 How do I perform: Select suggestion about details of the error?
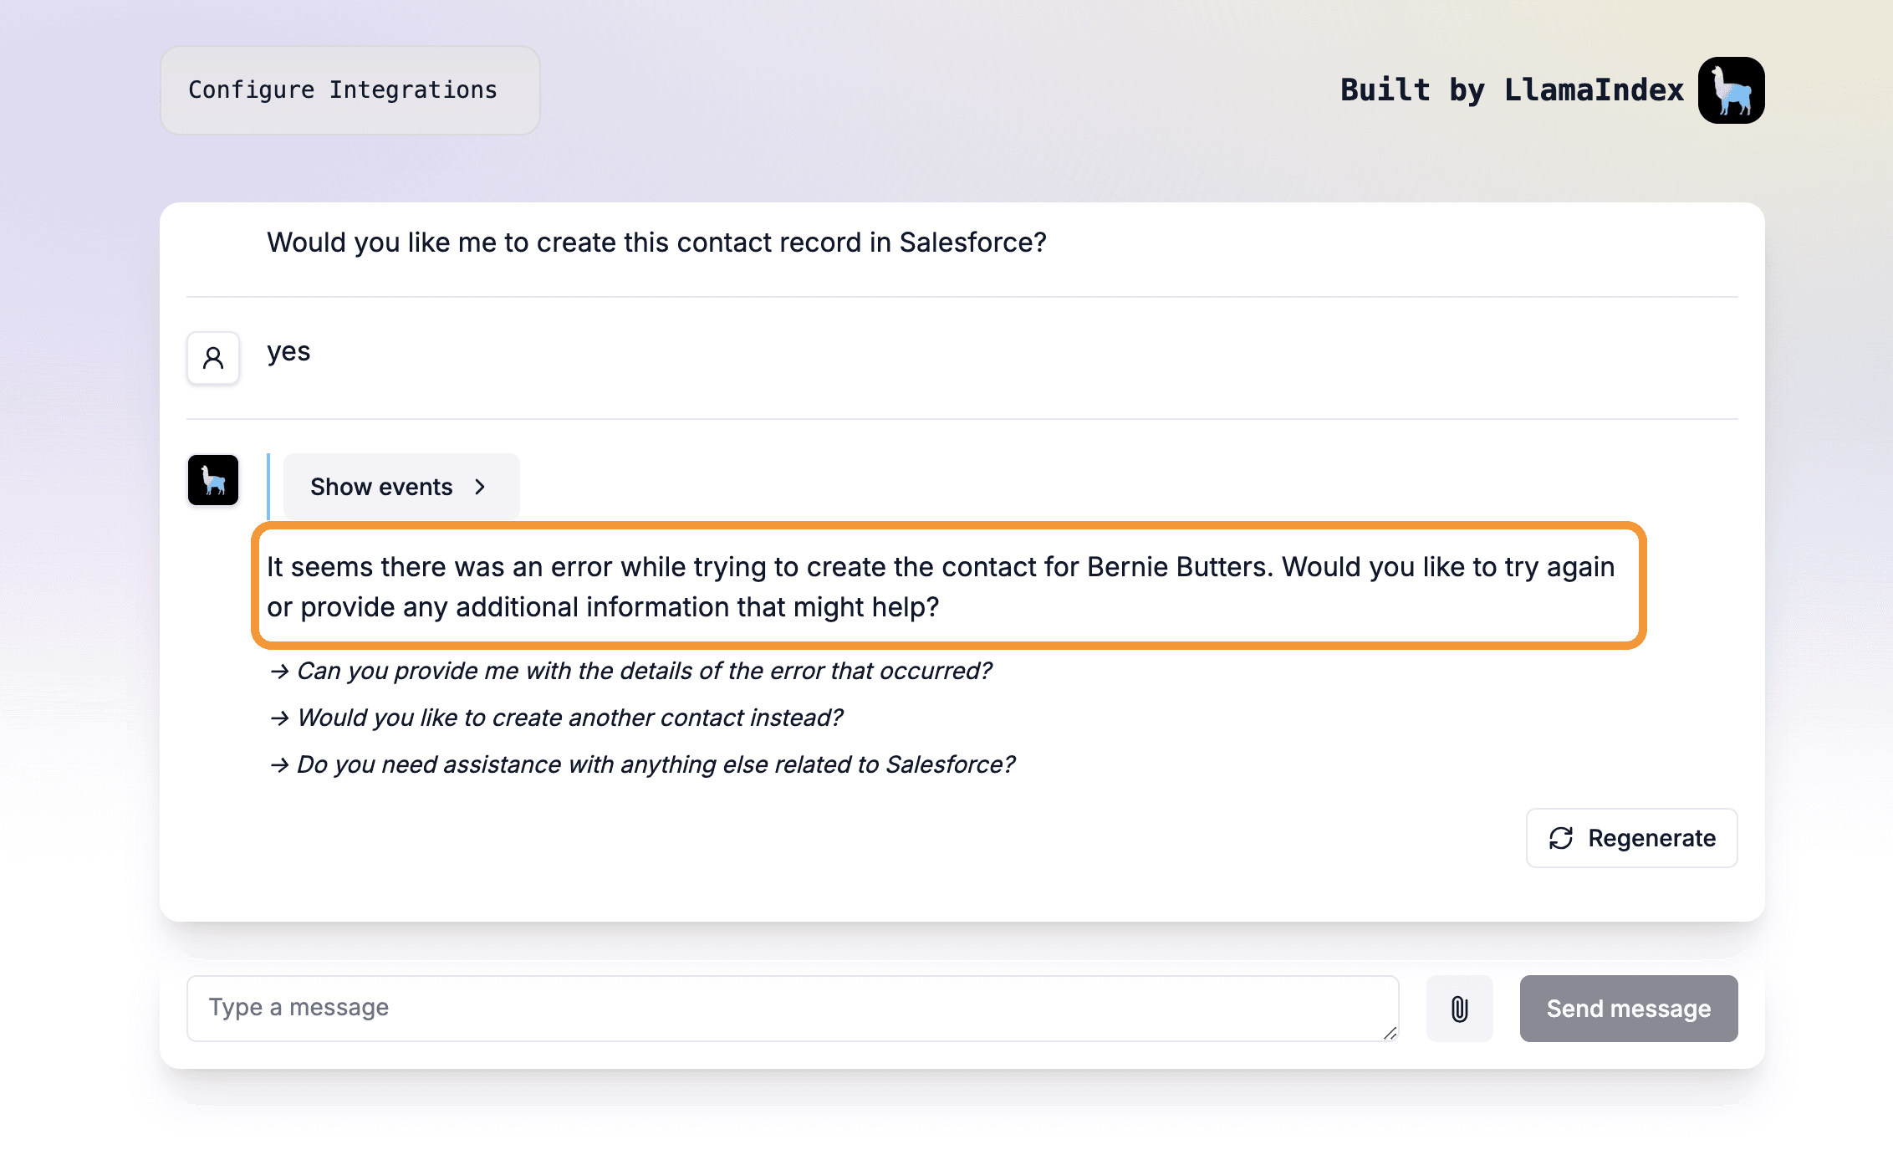644,671
